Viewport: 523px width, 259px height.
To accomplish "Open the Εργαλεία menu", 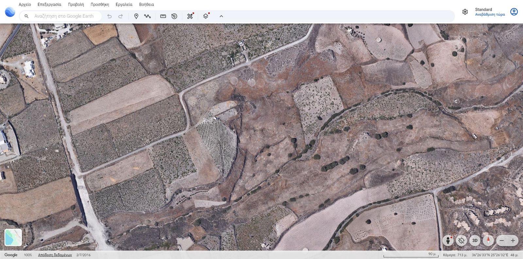I will tap(124, 5).
